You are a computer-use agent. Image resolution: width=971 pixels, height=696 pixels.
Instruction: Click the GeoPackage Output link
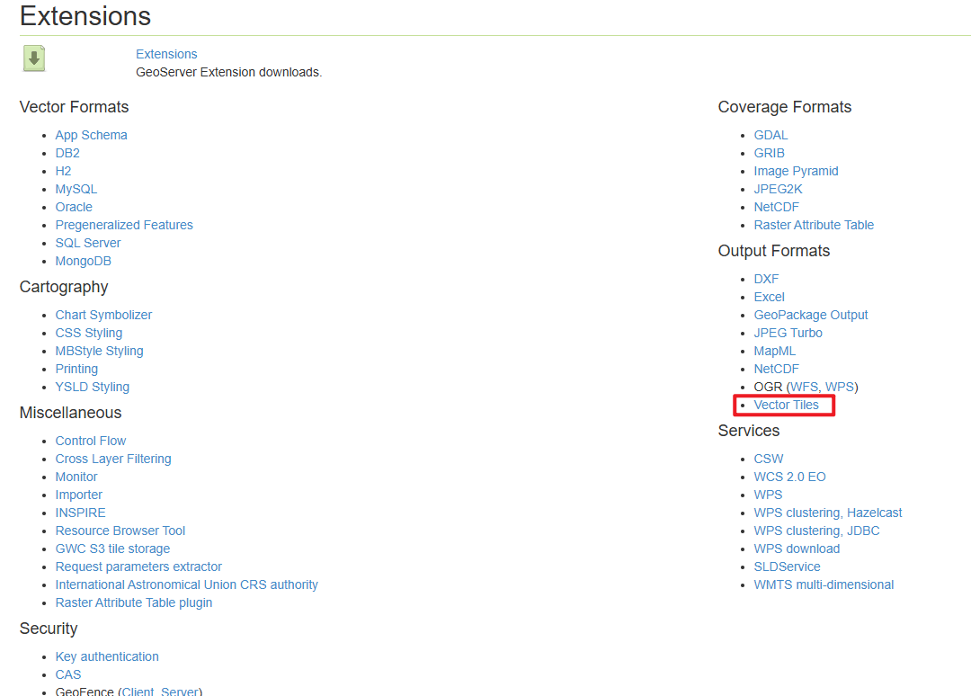pyautogui.click(x=811, y=315)
